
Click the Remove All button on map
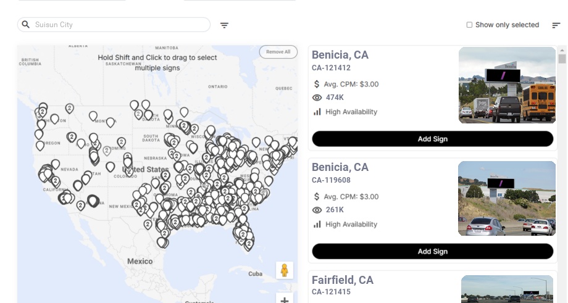(278, 52)
